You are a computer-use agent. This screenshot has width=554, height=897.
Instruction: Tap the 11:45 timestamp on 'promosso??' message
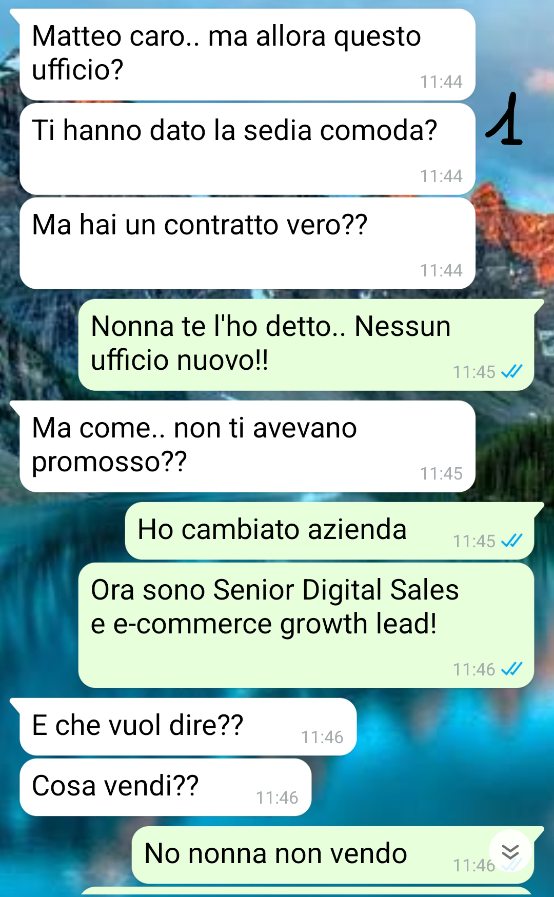(441, 473)
